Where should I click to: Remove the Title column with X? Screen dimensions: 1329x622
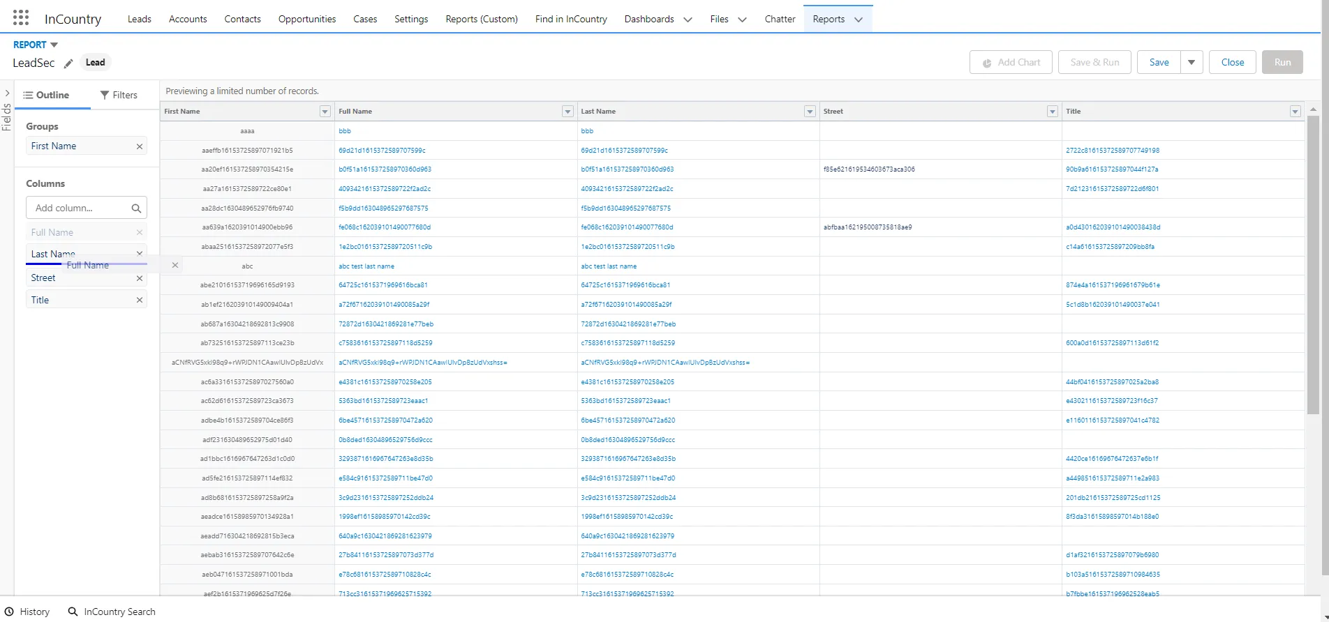(140, 300)
